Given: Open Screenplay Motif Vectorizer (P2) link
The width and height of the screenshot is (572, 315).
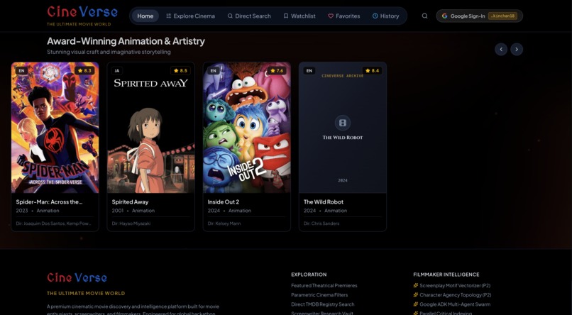Looking at the screenshot, I should [x=455, y=285].
